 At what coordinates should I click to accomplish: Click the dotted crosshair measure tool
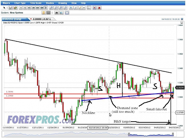point(89,8)
